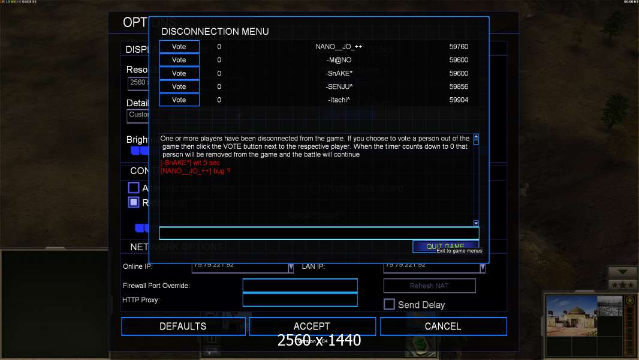Vote to remove -Itachi^
The image size is (639, 360).
tap(179, 100)
